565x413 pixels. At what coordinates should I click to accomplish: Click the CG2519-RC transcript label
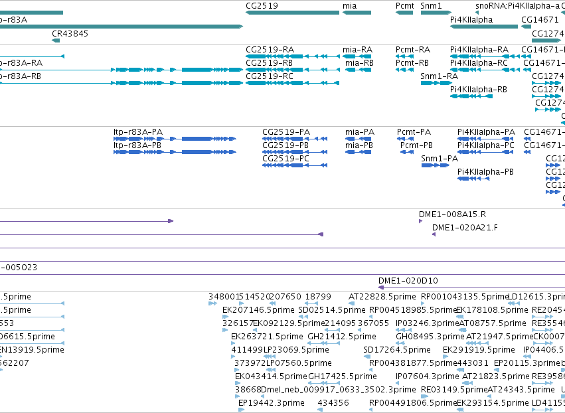[x=270, y=76]
